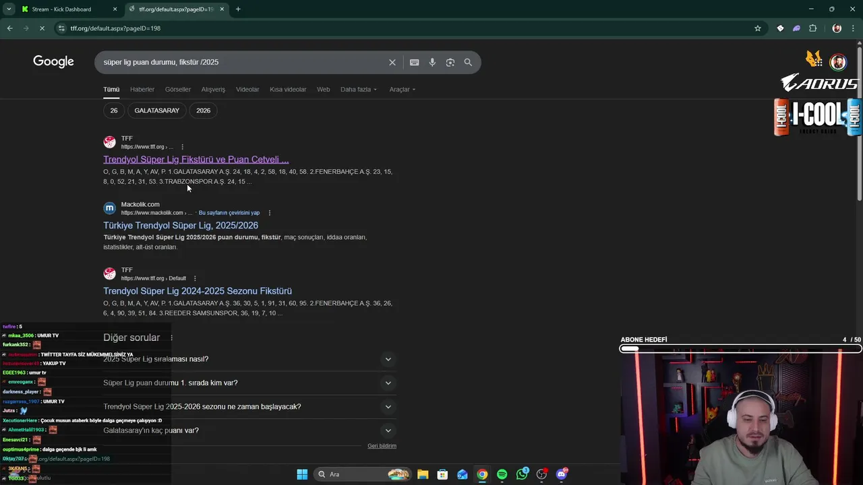863x485 pixels.
Task: Start voice search with microphone icon
Action: [x=432, y=62]
